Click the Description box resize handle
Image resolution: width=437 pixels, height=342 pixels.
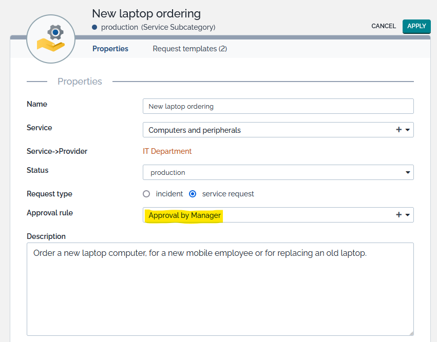pyautogui.click(x=411, y=333)
